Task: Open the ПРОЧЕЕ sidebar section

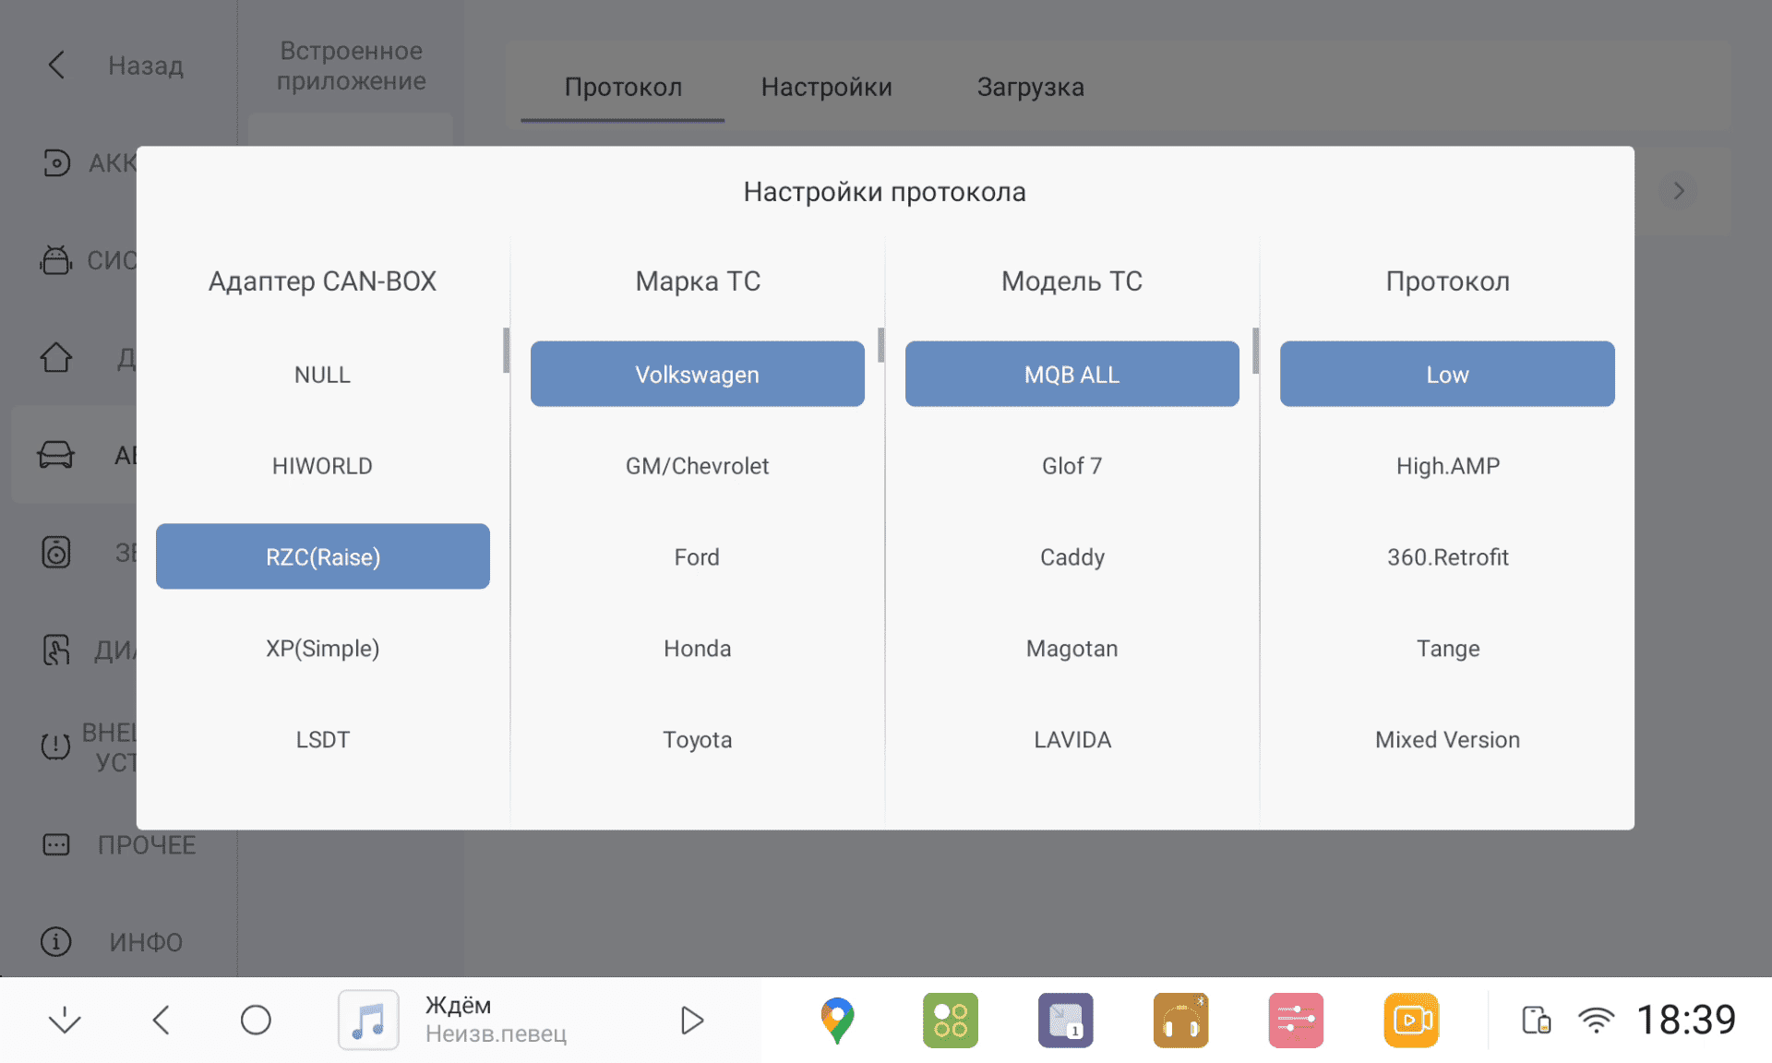Action: point(120,844)
